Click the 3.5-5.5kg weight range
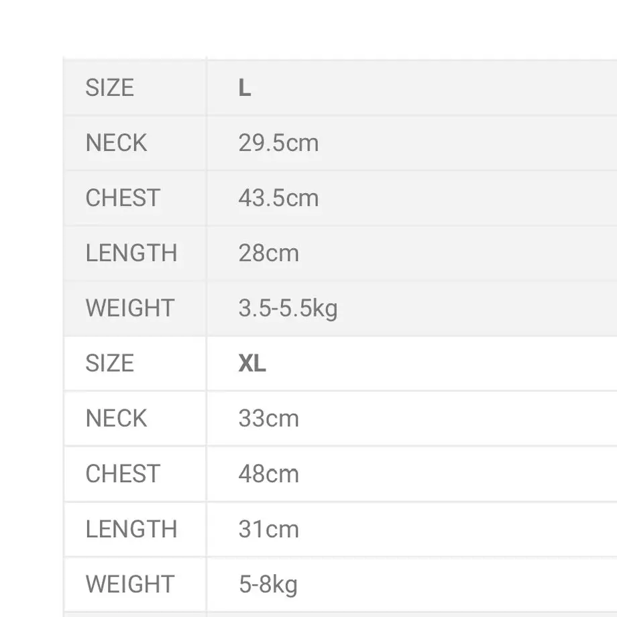 (288, 308)
